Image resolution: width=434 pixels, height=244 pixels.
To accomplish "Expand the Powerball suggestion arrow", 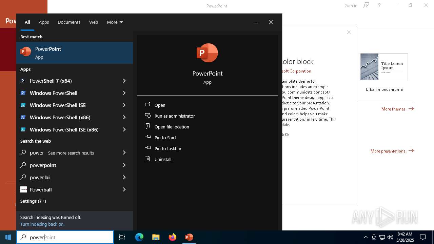I will click(124, 189).
